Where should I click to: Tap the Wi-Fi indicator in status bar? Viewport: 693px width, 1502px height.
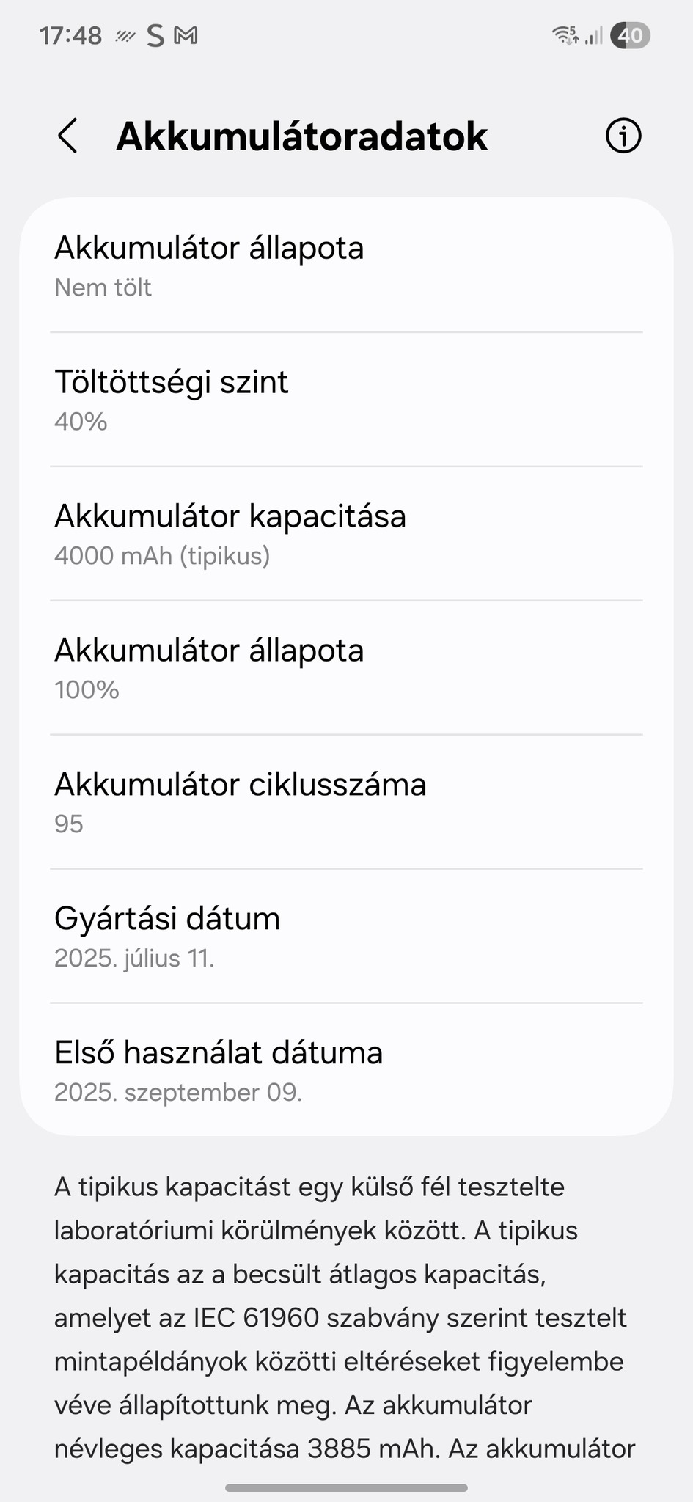565,35
